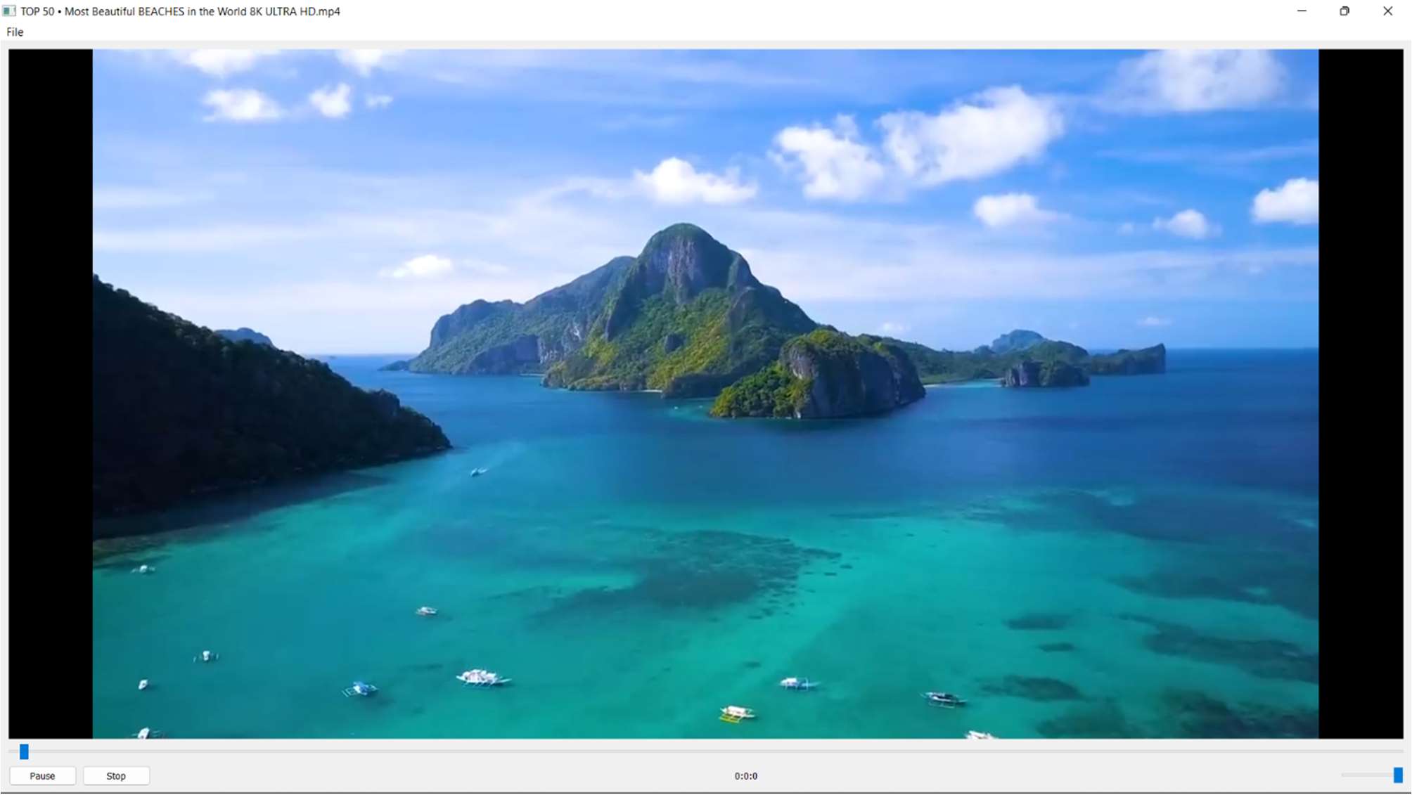Click the playing video frame
Image resolution: width=1412 pixels, height=795 pixels.
(x=703, y=394)
